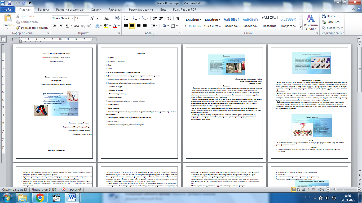Click the Paste (Вставить) clipboard icon
This screenshot has width=362, height=203.
(8, 18)
